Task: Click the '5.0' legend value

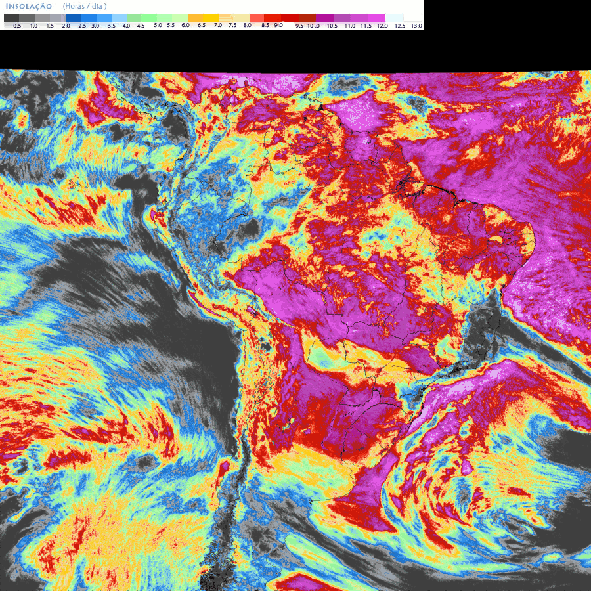Action: coord(158,25)
